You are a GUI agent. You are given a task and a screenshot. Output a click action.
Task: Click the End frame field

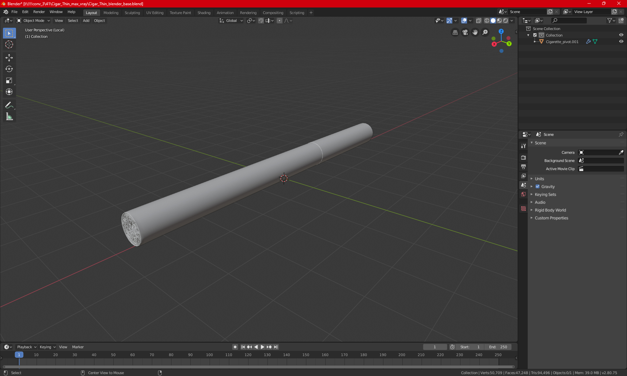click(x=498, y=347)
